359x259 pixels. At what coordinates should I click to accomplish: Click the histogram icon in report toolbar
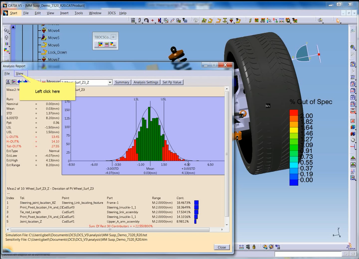point(8,82)
